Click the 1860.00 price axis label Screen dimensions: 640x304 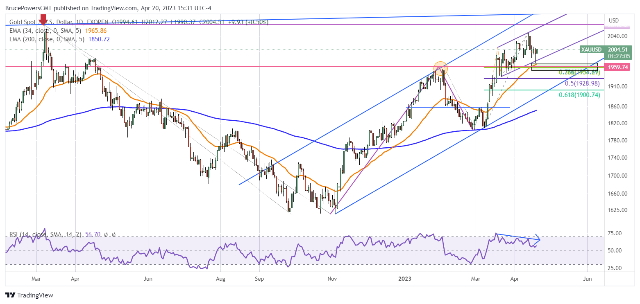[x=617, y=106]
